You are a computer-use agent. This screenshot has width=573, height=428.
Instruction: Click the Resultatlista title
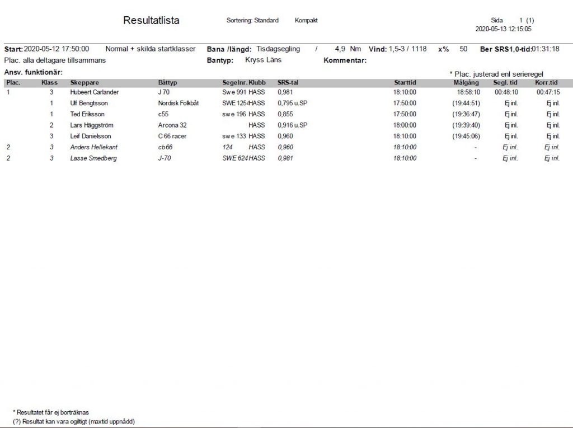click(151, 21)
